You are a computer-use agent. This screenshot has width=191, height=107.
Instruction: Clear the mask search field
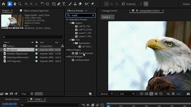pos(93,15)
